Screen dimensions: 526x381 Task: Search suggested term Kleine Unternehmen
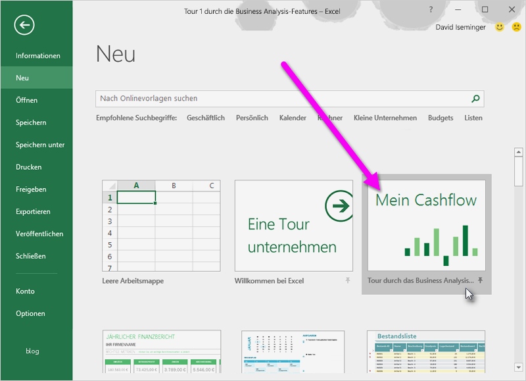[385, 118]
